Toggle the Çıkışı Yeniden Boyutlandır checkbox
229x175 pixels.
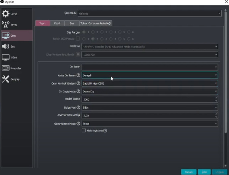coord(78,55)
